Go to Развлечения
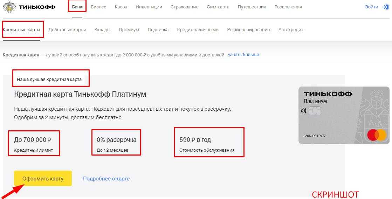This screenshot has height=199, width=392. click(x=288, y=7)
